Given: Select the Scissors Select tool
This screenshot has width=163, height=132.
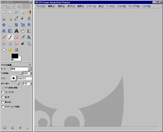Looking at the screenshot, I should click(4, 19).
